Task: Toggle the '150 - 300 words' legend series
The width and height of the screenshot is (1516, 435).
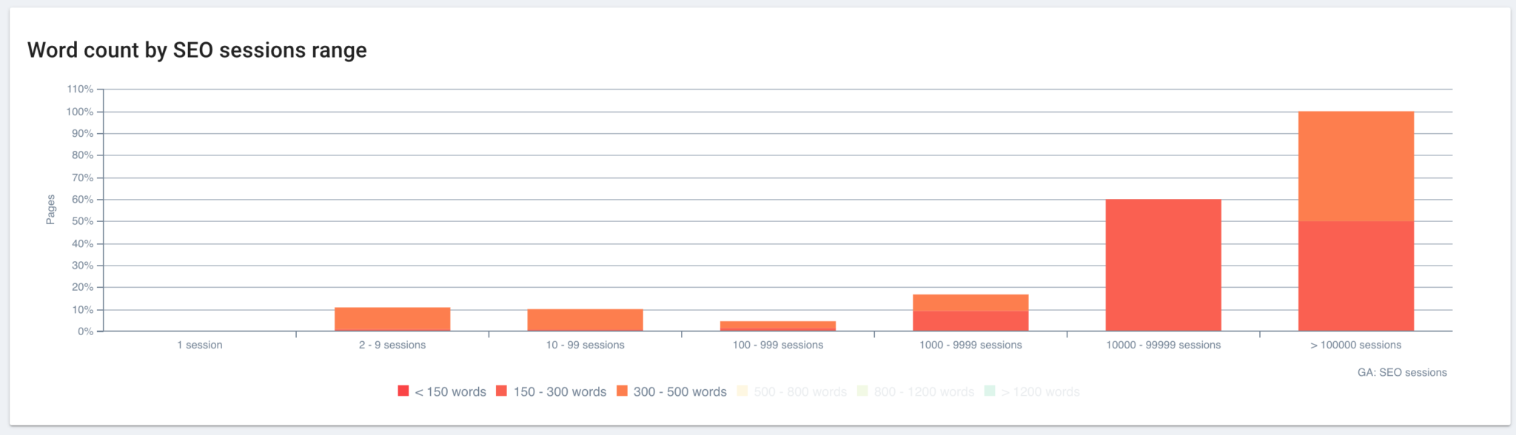Action: click(x=551, y=391)
